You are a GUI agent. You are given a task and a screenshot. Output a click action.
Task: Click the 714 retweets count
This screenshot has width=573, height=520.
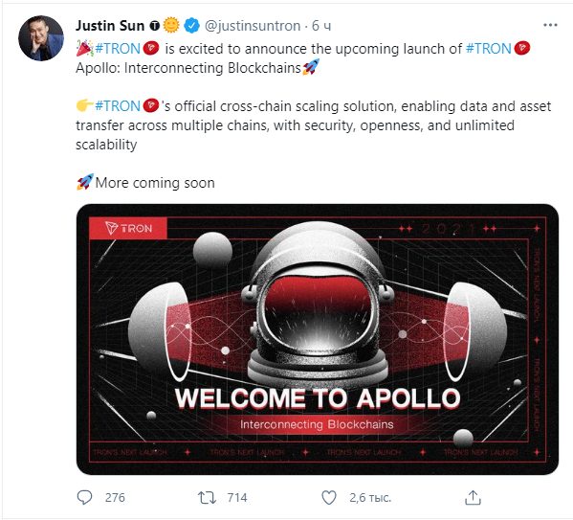point(237,498)
